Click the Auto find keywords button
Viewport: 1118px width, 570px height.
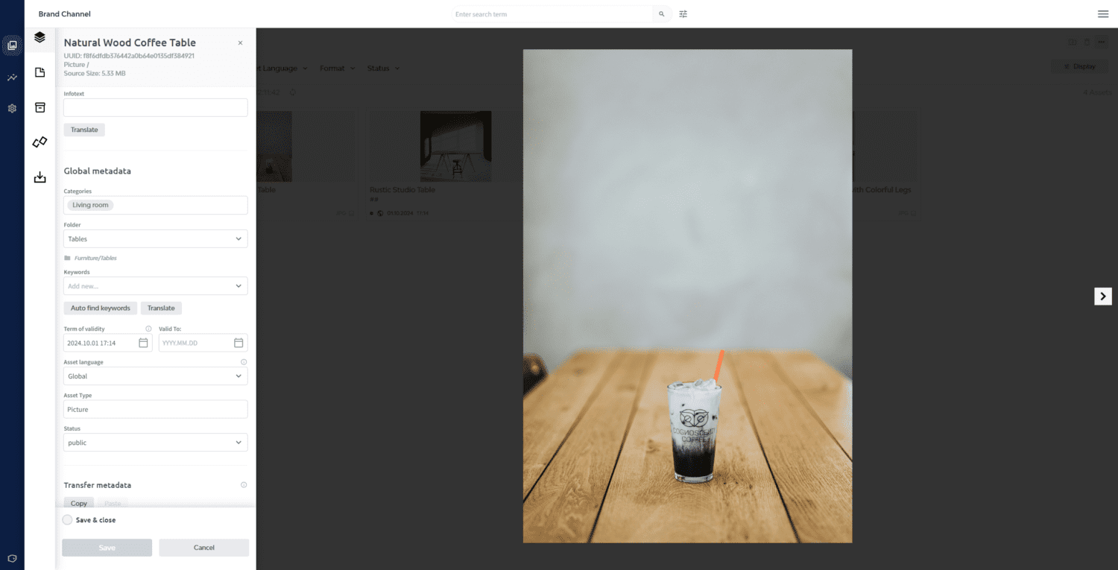coord(101,308)
